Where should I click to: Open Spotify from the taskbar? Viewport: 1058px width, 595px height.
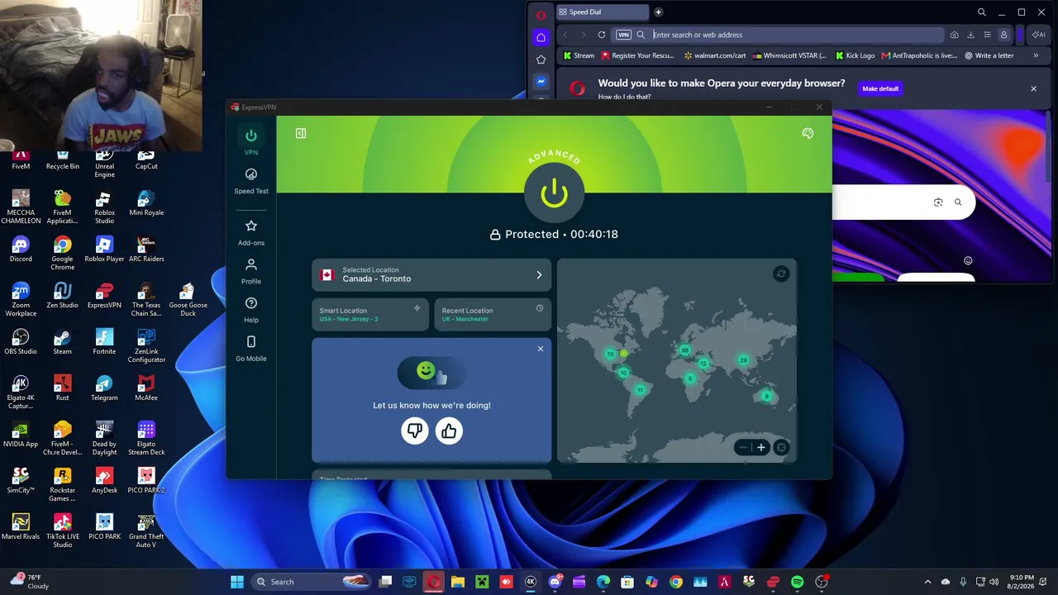pyautogui.click(x=797, y=582)
